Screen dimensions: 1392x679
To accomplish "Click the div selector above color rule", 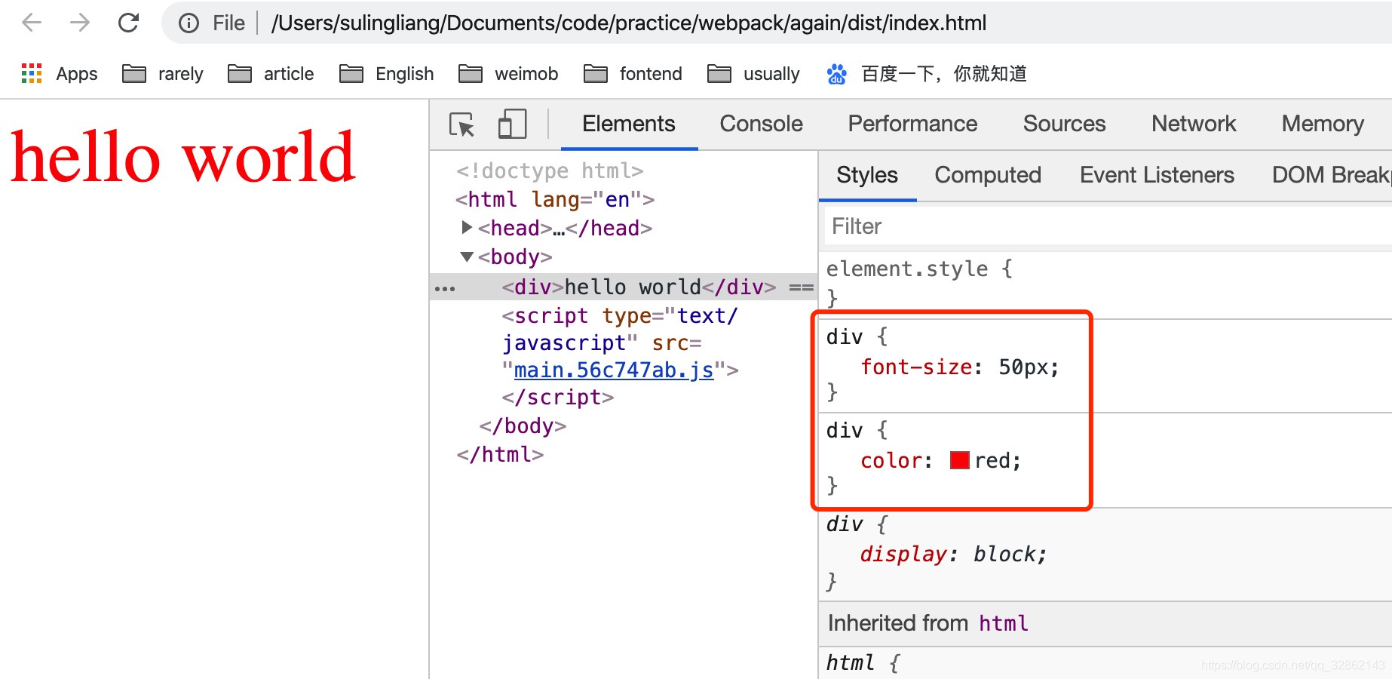I will coord(845,430).
